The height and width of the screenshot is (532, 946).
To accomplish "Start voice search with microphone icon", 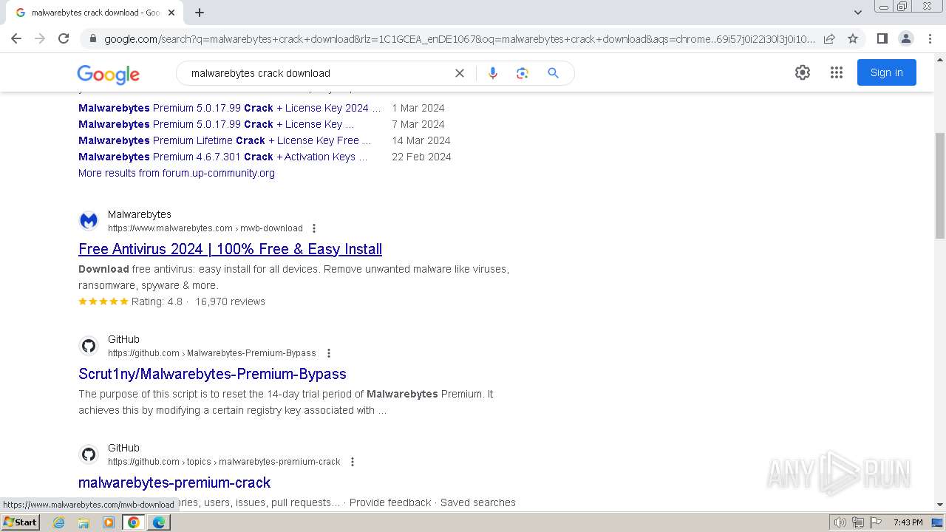I will click(x=493, y=73).
